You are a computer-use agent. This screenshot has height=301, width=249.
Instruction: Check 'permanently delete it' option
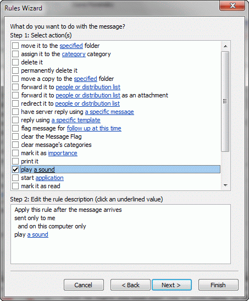15,70
